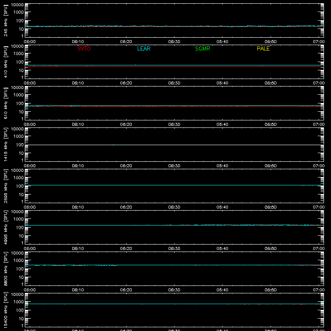
Task: Click the yellow PALE station legend label
Action: 263,48
